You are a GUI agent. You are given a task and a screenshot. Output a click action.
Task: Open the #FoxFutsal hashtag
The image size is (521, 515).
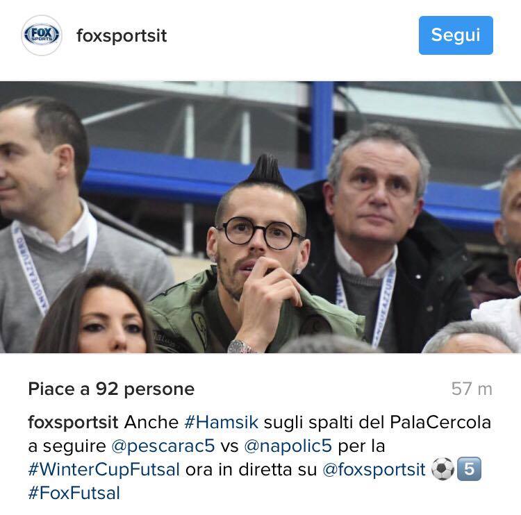point(74,493)
